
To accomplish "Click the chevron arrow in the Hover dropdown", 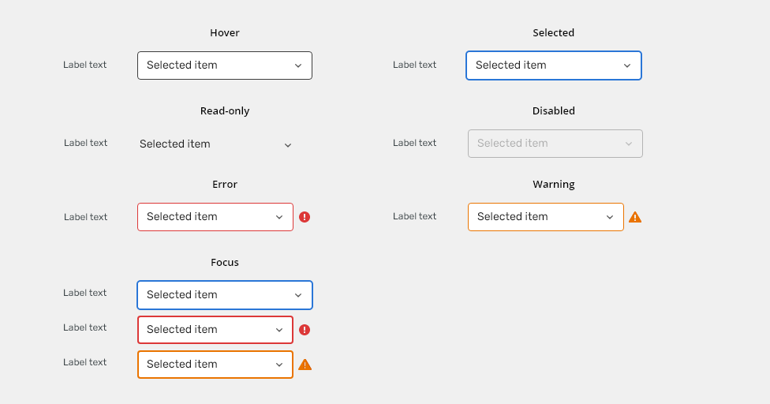I will (298, 65).
